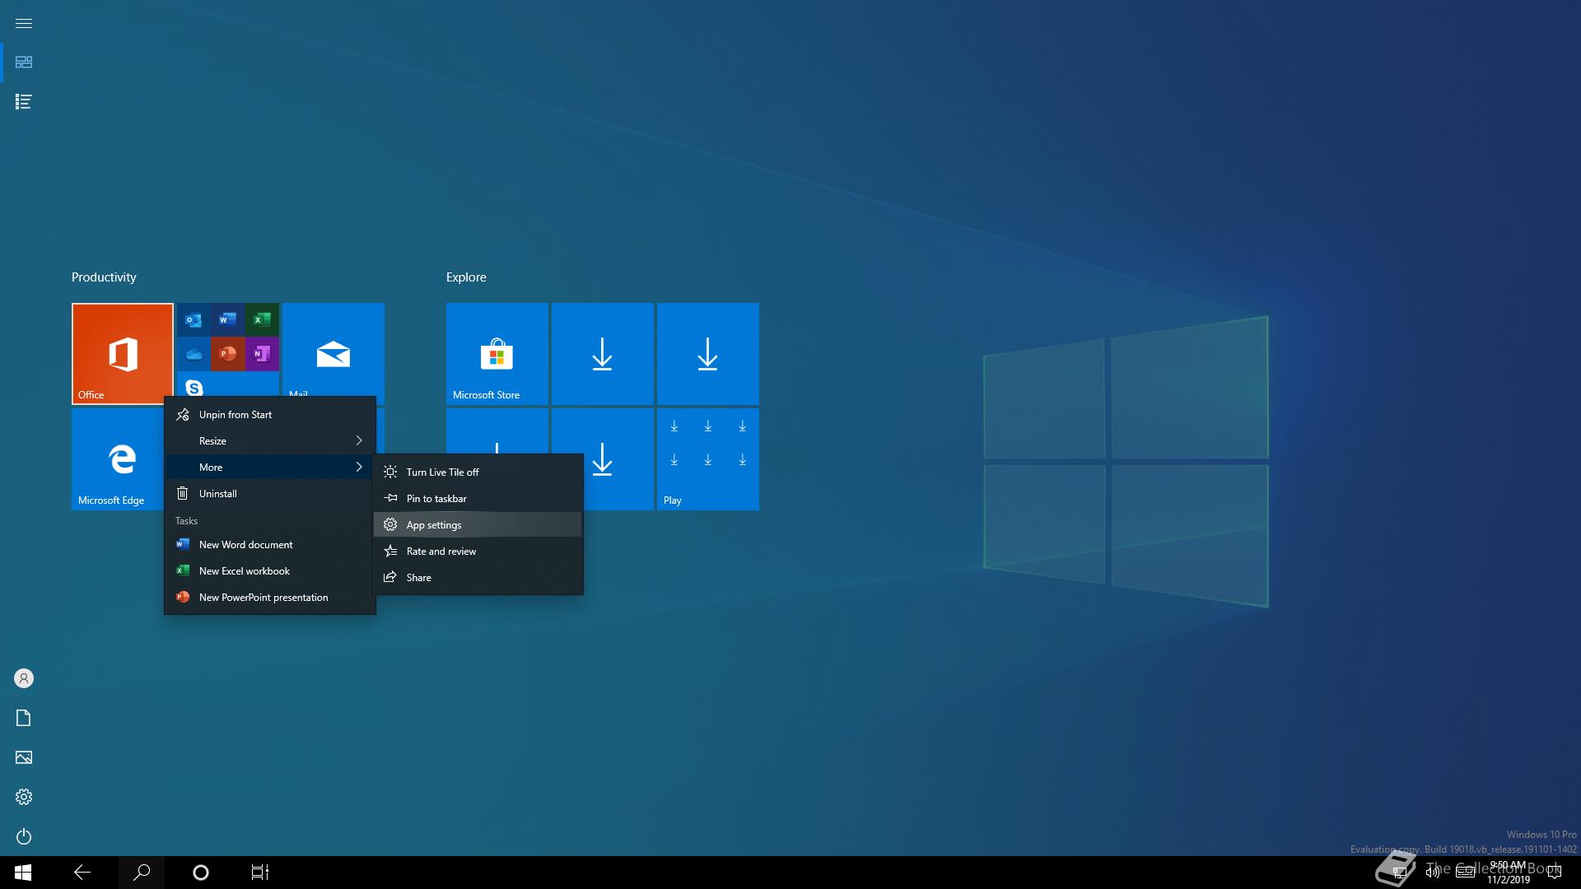
Task: Turn Live Tile off
Action: pyautogui.click(x=478, y=472)
